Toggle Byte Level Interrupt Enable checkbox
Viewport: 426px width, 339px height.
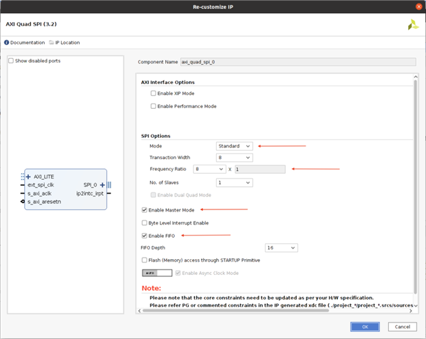pos(144,223)
